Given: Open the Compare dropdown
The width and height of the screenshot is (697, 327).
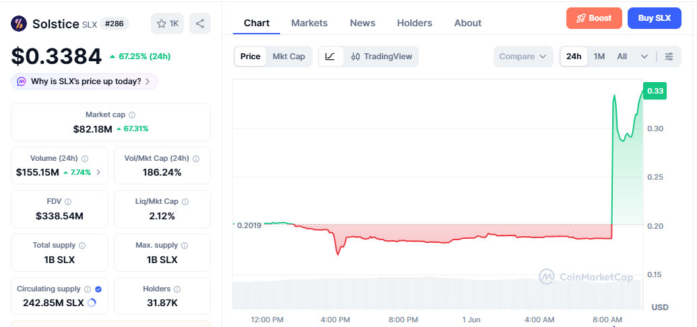Looking at the screenshot, I should point(523,57).
